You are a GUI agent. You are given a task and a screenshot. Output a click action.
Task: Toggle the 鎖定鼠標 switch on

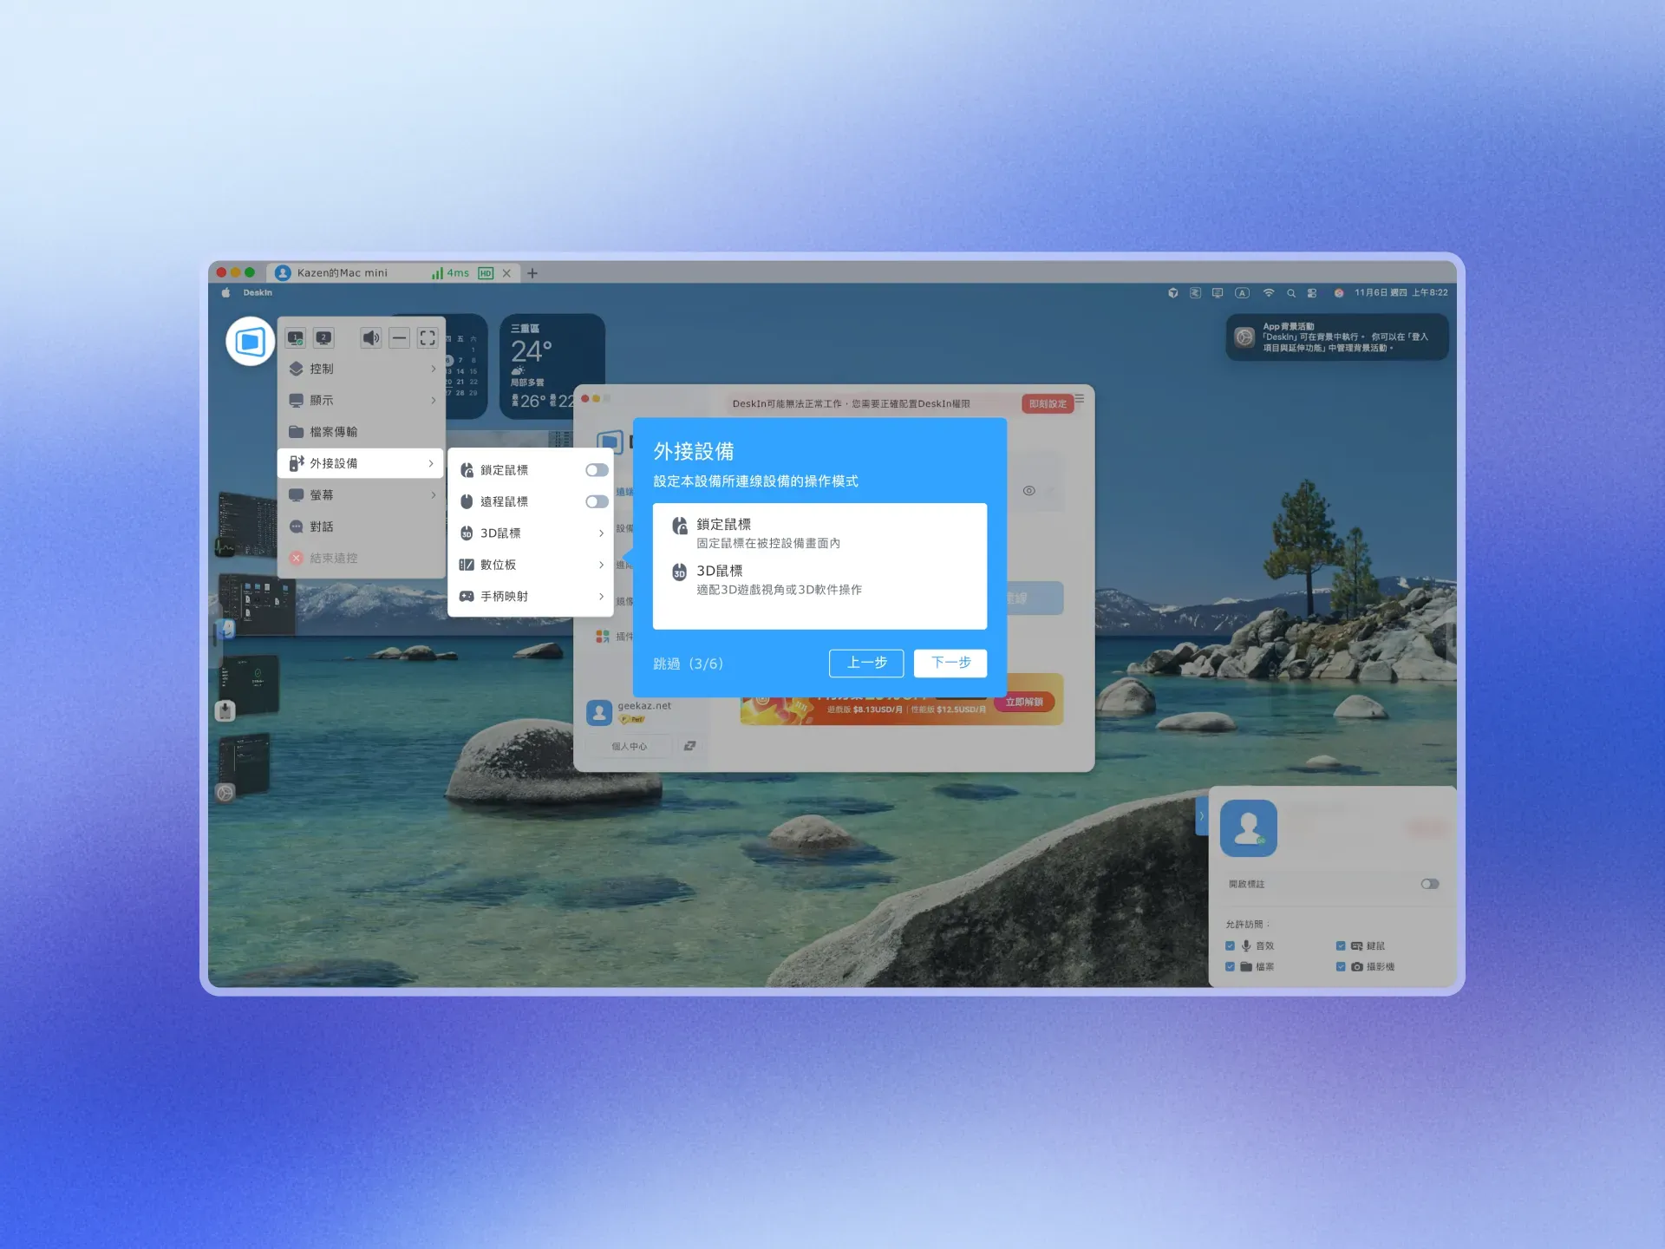point(597,470)
